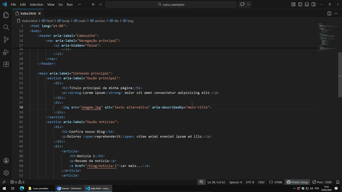Click the curso_exemplos command search box
The height and width of the screenshot is (192, 342).
pos(171,4)
